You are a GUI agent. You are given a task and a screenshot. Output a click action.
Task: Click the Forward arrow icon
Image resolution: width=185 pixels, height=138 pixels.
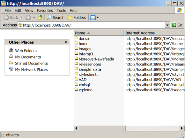(x=28, y=18)
